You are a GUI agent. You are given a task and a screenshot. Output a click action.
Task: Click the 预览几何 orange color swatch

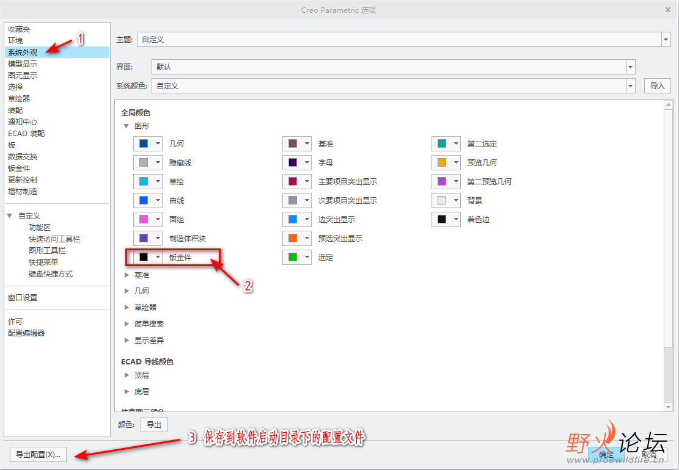(x=442, y=162)
